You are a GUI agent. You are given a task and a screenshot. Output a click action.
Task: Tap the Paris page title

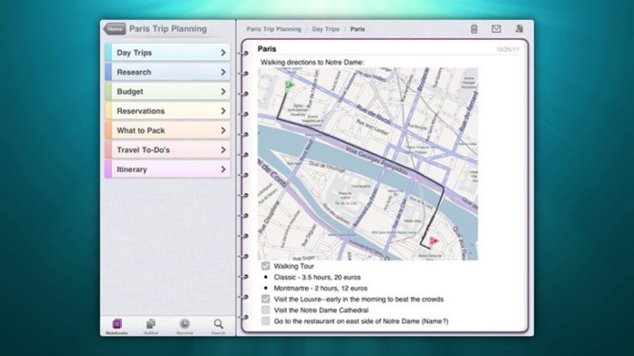267,49
